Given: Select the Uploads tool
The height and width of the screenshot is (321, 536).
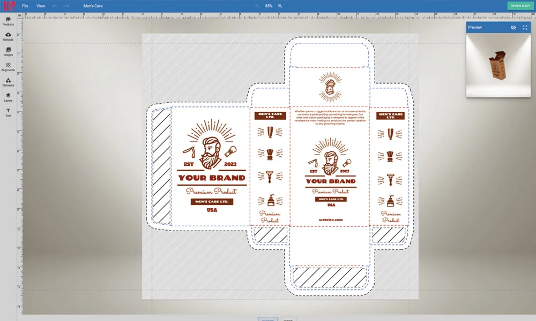Looking at the screenshot, I should coord(8,37).
